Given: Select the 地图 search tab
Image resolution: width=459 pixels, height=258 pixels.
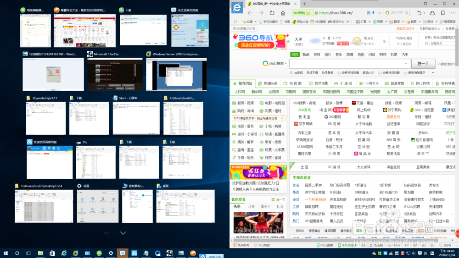Looking at the screenshot, I should 361,55.
